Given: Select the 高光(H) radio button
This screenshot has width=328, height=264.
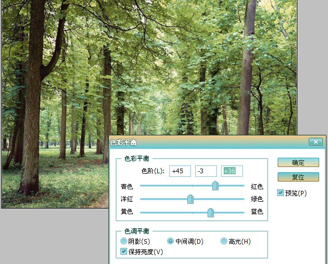Looking at the screenshot, I should [224, 241].
